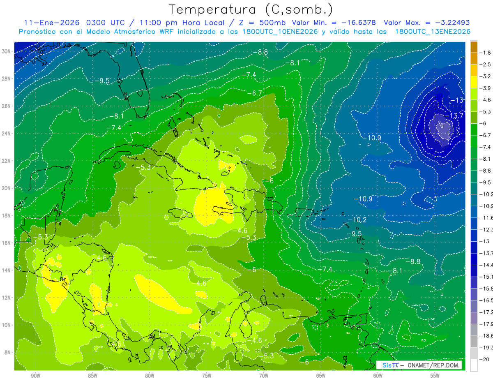This screenshot has height=381, width=493.
Task: Click "Pronóstico con el Modelo Atmosférico WRF" text
Action: [x=97, y=31]
